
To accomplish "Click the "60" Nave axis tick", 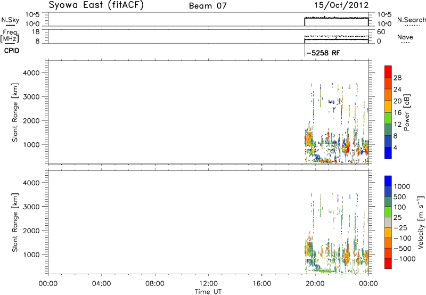I will [x=381, y=32].
